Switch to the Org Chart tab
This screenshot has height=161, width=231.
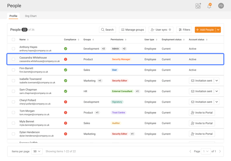click(31, 16)
